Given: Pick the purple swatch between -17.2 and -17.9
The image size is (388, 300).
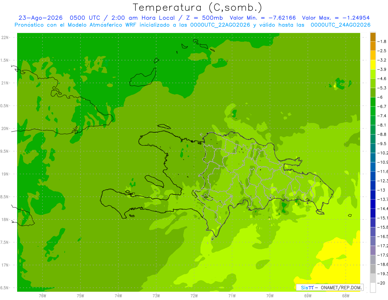Looking at the screenshot, I should click(373, 250).
